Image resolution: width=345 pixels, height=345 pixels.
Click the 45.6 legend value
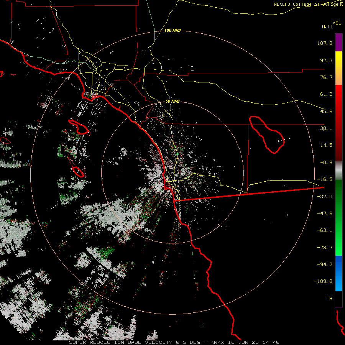(326, 111)
